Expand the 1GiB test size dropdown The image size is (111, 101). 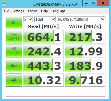(45, 19)
